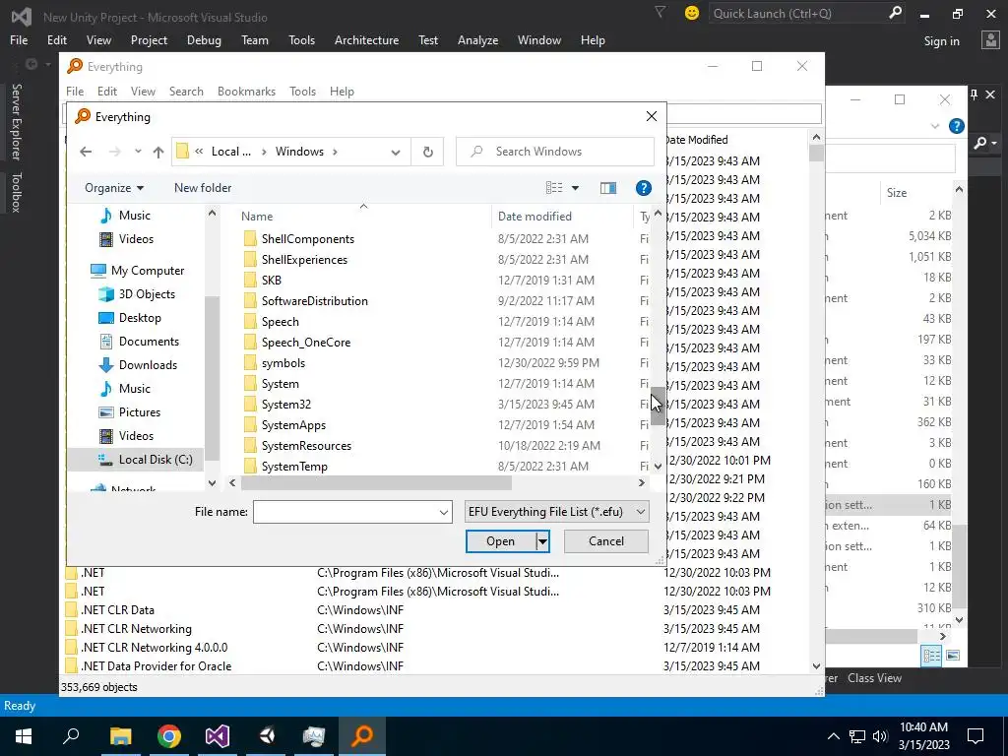
Task: Click the Open button
Action: click(501, 541)
